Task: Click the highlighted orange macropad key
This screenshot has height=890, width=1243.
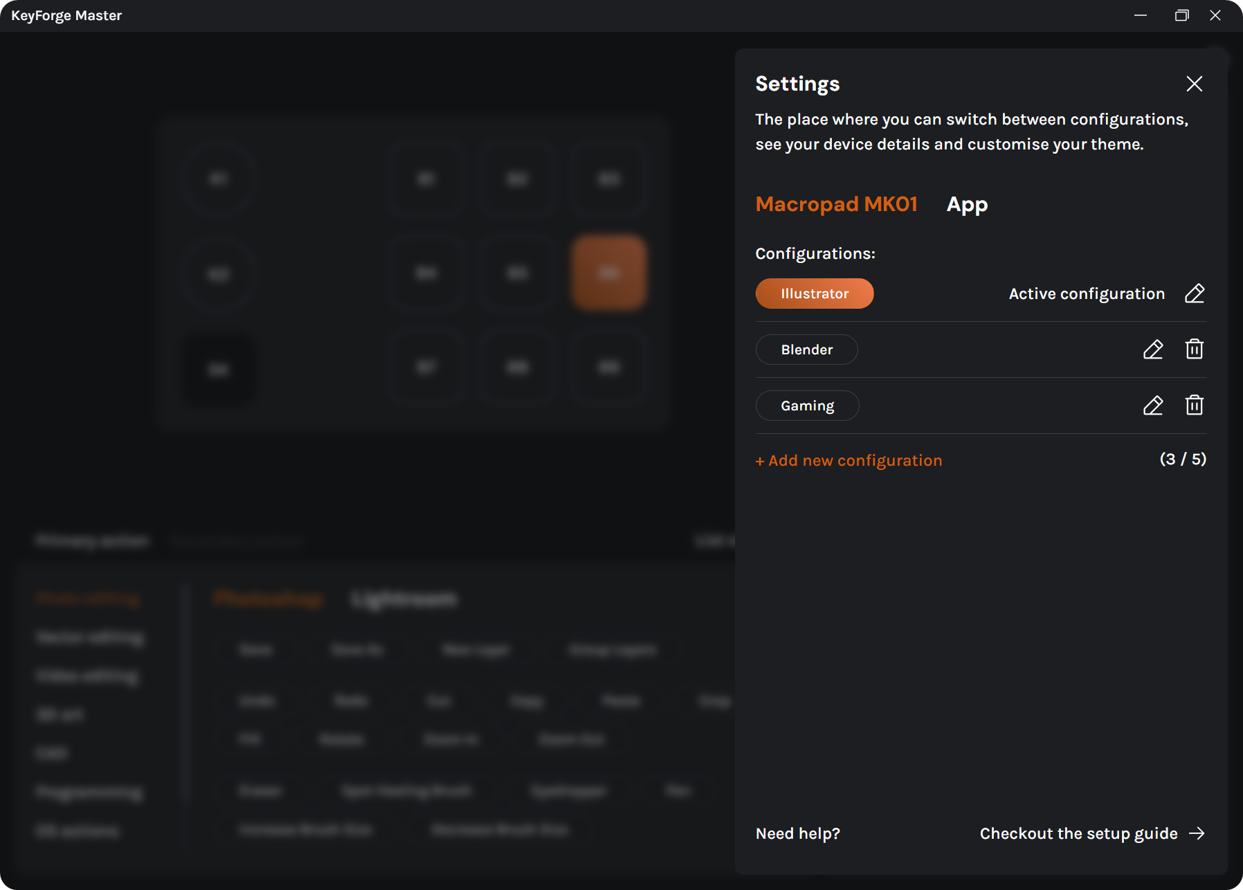Action: coord(609,273)
